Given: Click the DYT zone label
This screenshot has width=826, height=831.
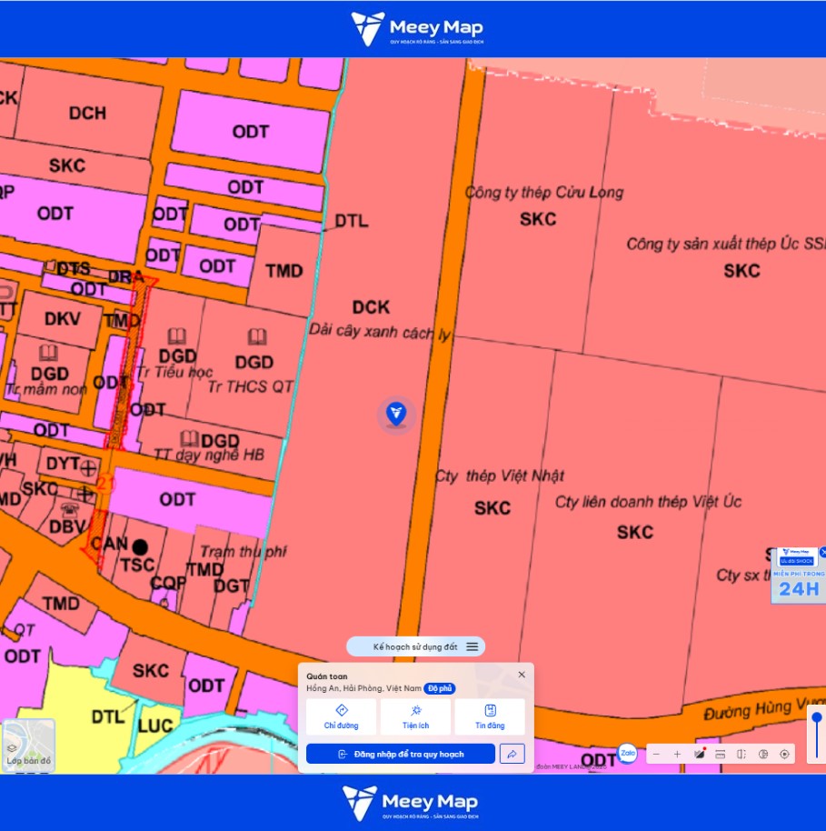Looking at the screenshot, I should point(63,464).
